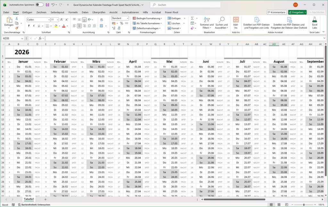The image size is (328, 207).
Task: Toggle the Automatisches Speichern switch
Action: [39, 5]
